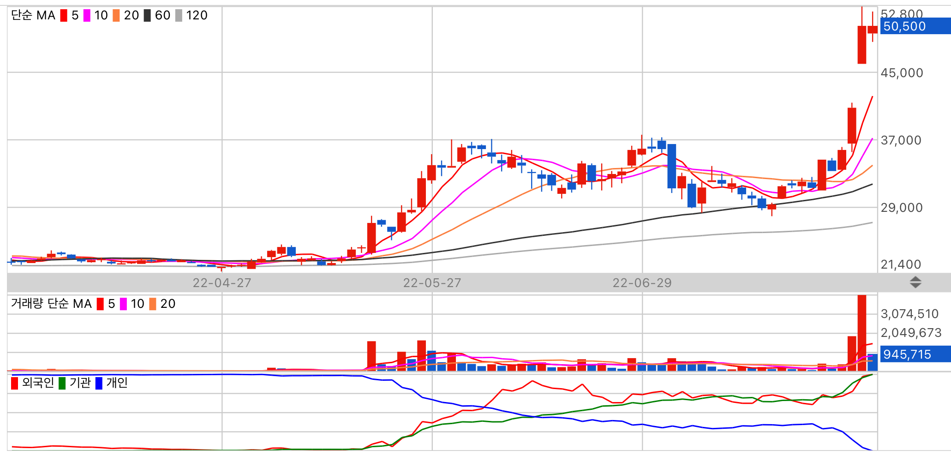This screenshot has width=951, height=456.
Task: Click the red 외국인 legend swatch
Action: pyautogui.click(x=15, y=383)
